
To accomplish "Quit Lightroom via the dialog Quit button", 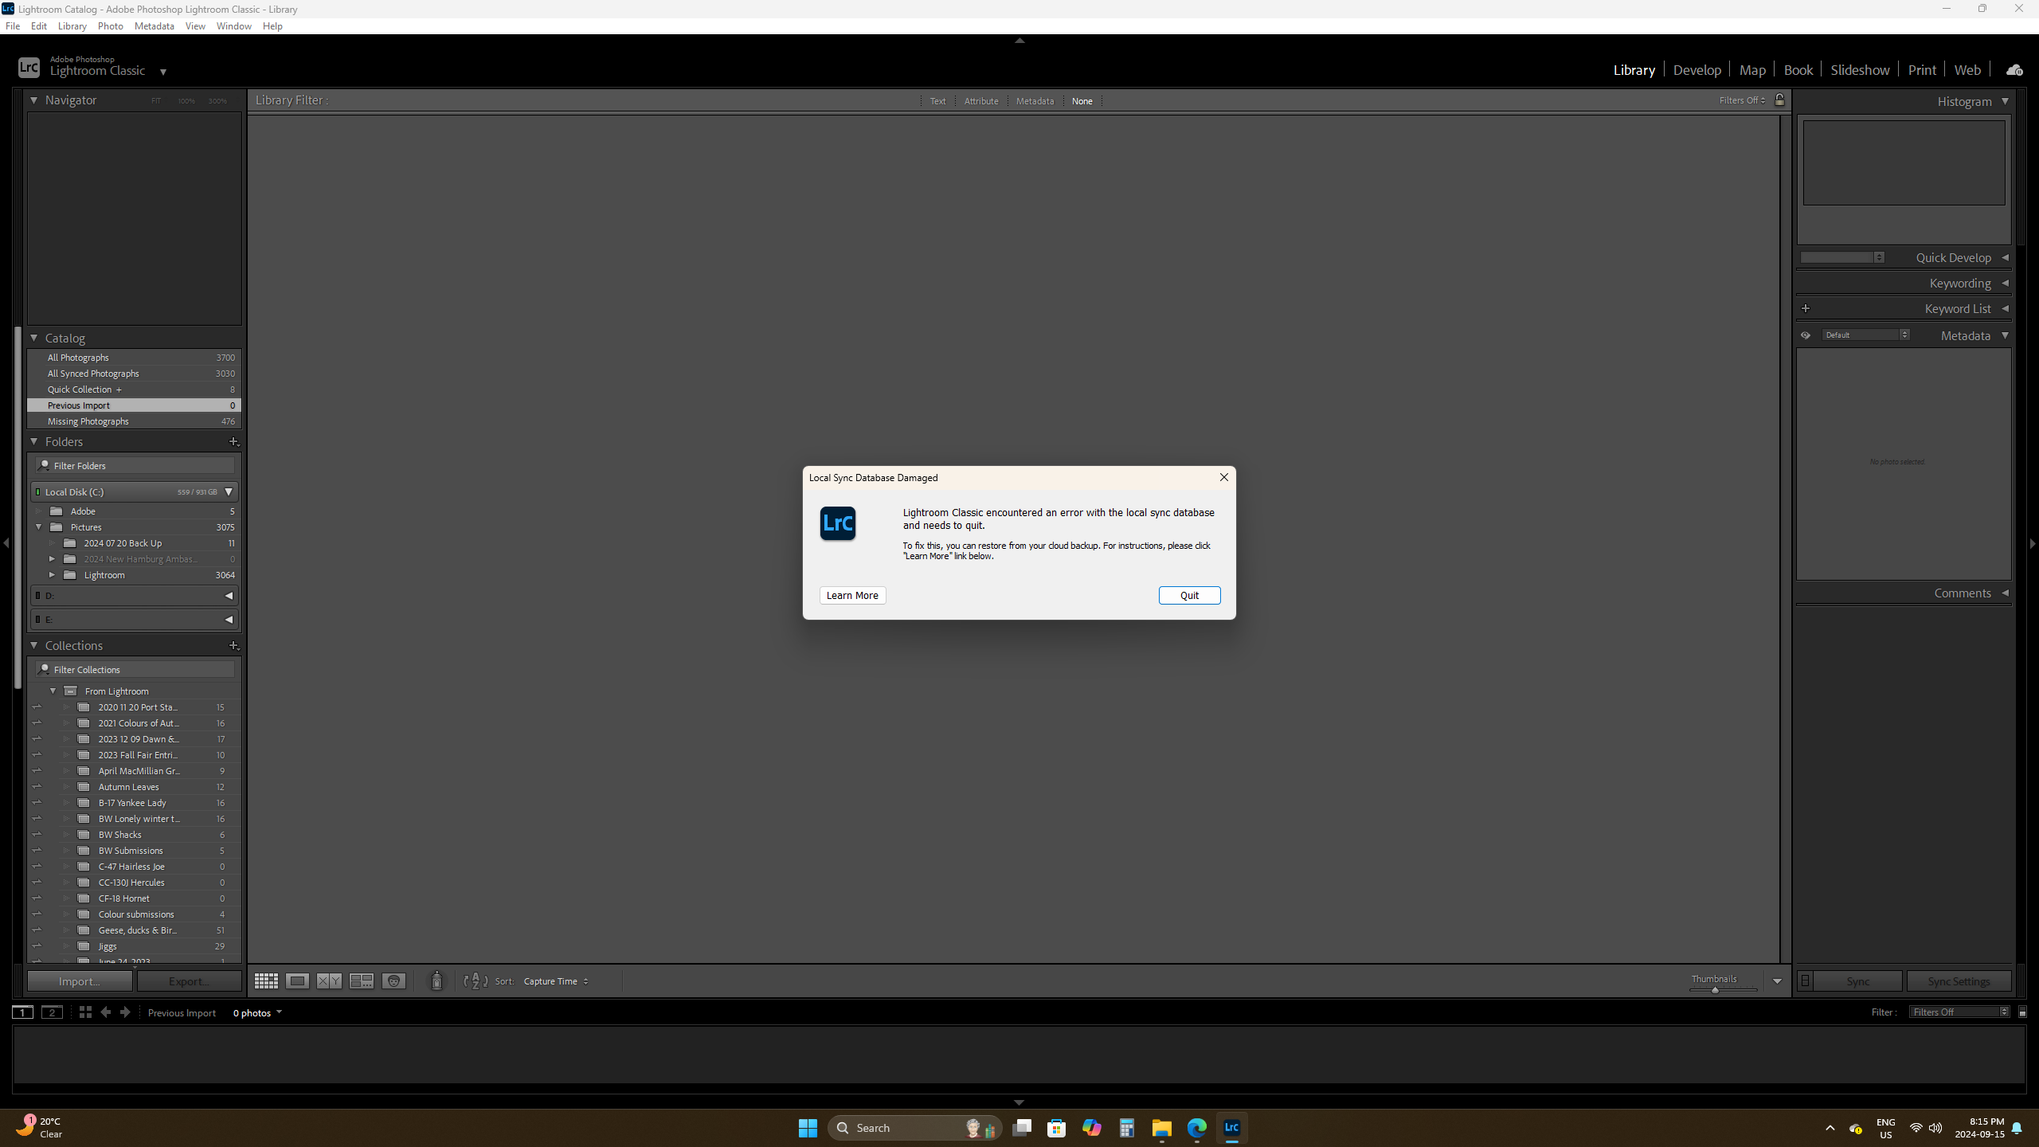I will pos(1188,595).
